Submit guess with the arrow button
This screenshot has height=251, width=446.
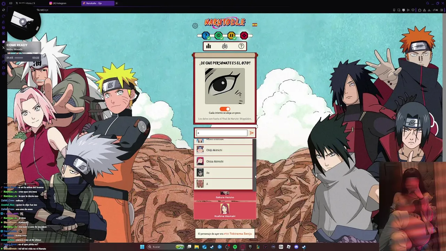[x=252, y=133]
